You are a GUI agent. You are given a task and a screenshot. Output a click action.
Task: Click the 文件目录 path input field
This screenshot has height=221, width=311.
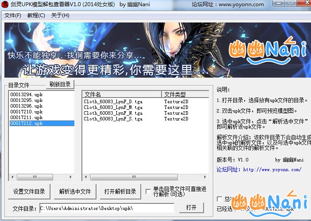[x=107, y=208]
